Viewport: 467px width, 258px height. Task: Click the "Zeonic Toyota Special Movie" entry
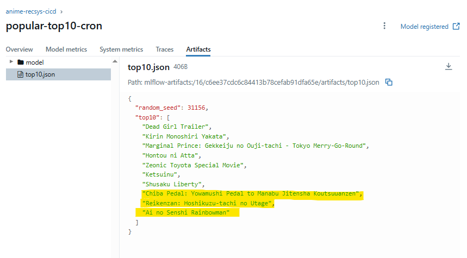pos(192,165)
